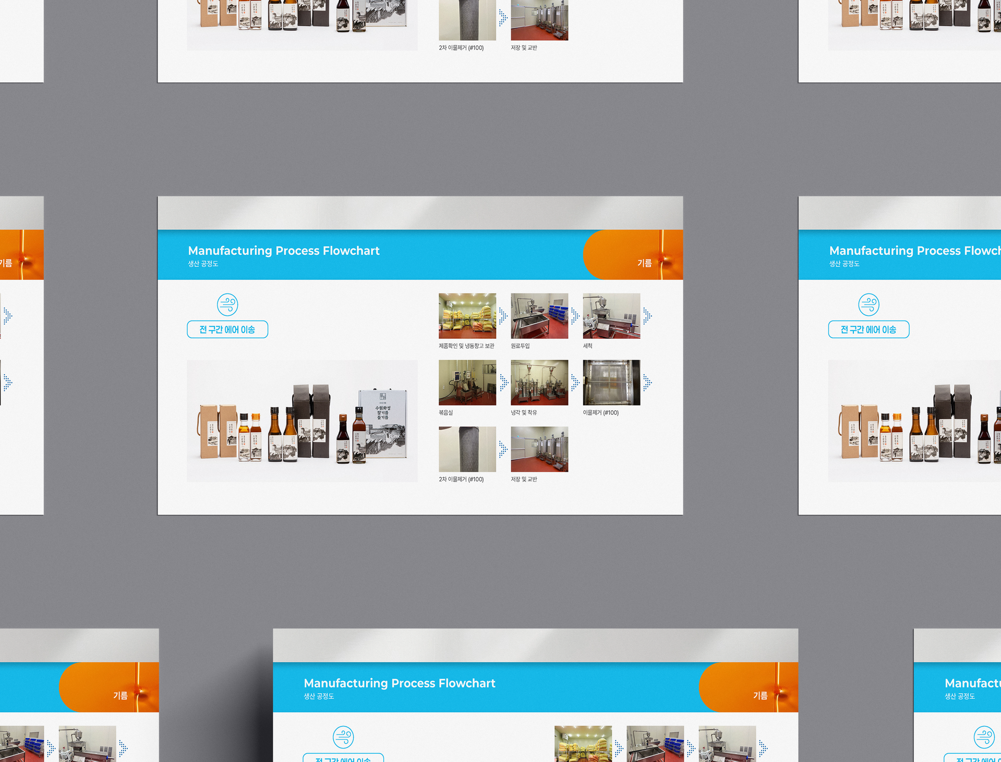This screenshot has width=1001, height=762.
Task: Open the warehouse sacks photo on bottom slide
Action: pyautogui.click(x=583, y=744)
